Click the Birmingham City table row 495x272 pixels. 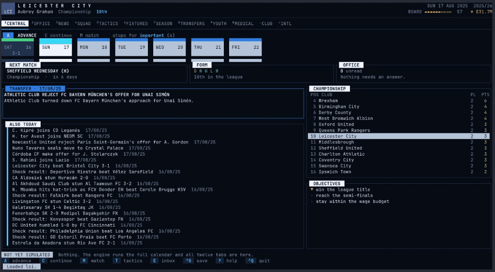point(399,107)
